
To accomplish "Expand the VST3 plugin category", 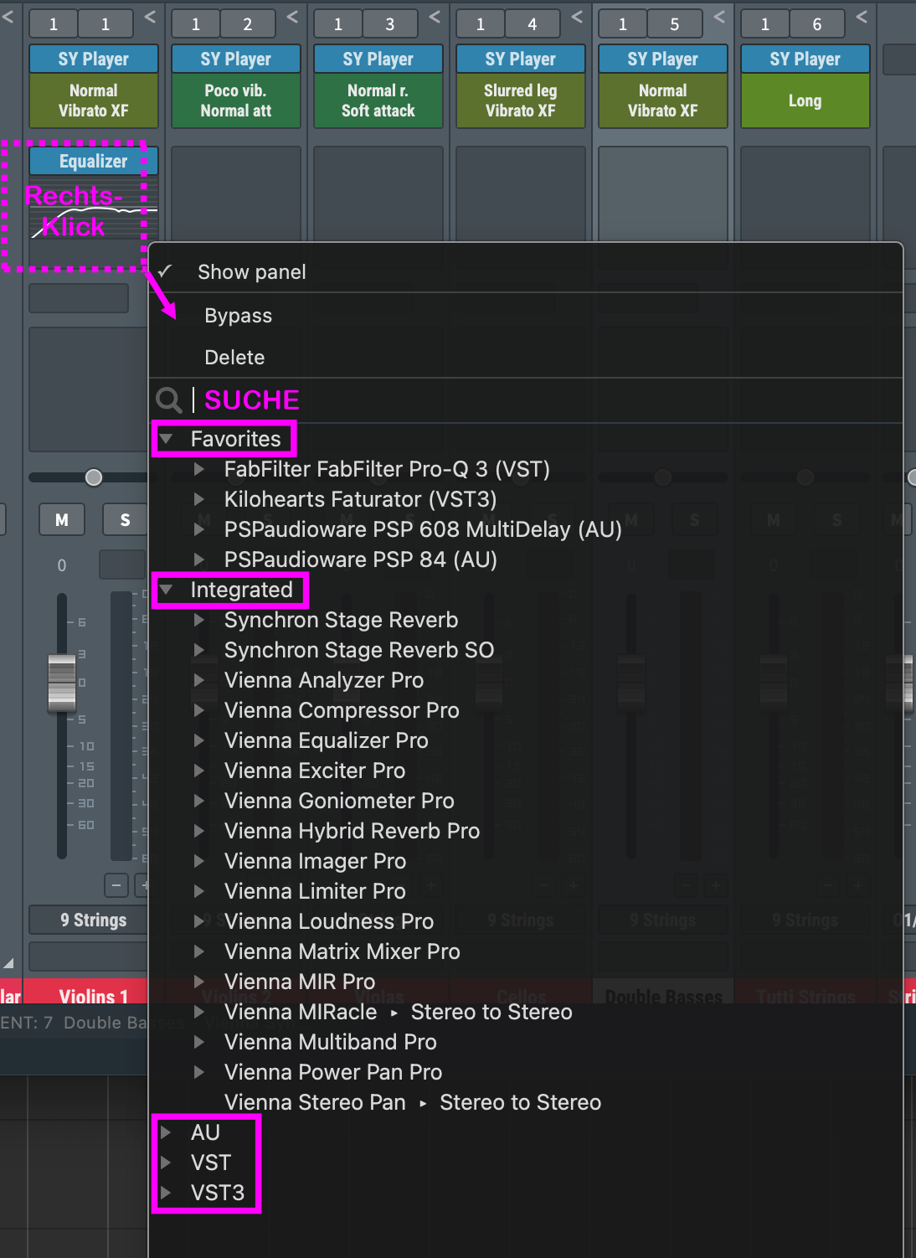I will pos(167,1193).
